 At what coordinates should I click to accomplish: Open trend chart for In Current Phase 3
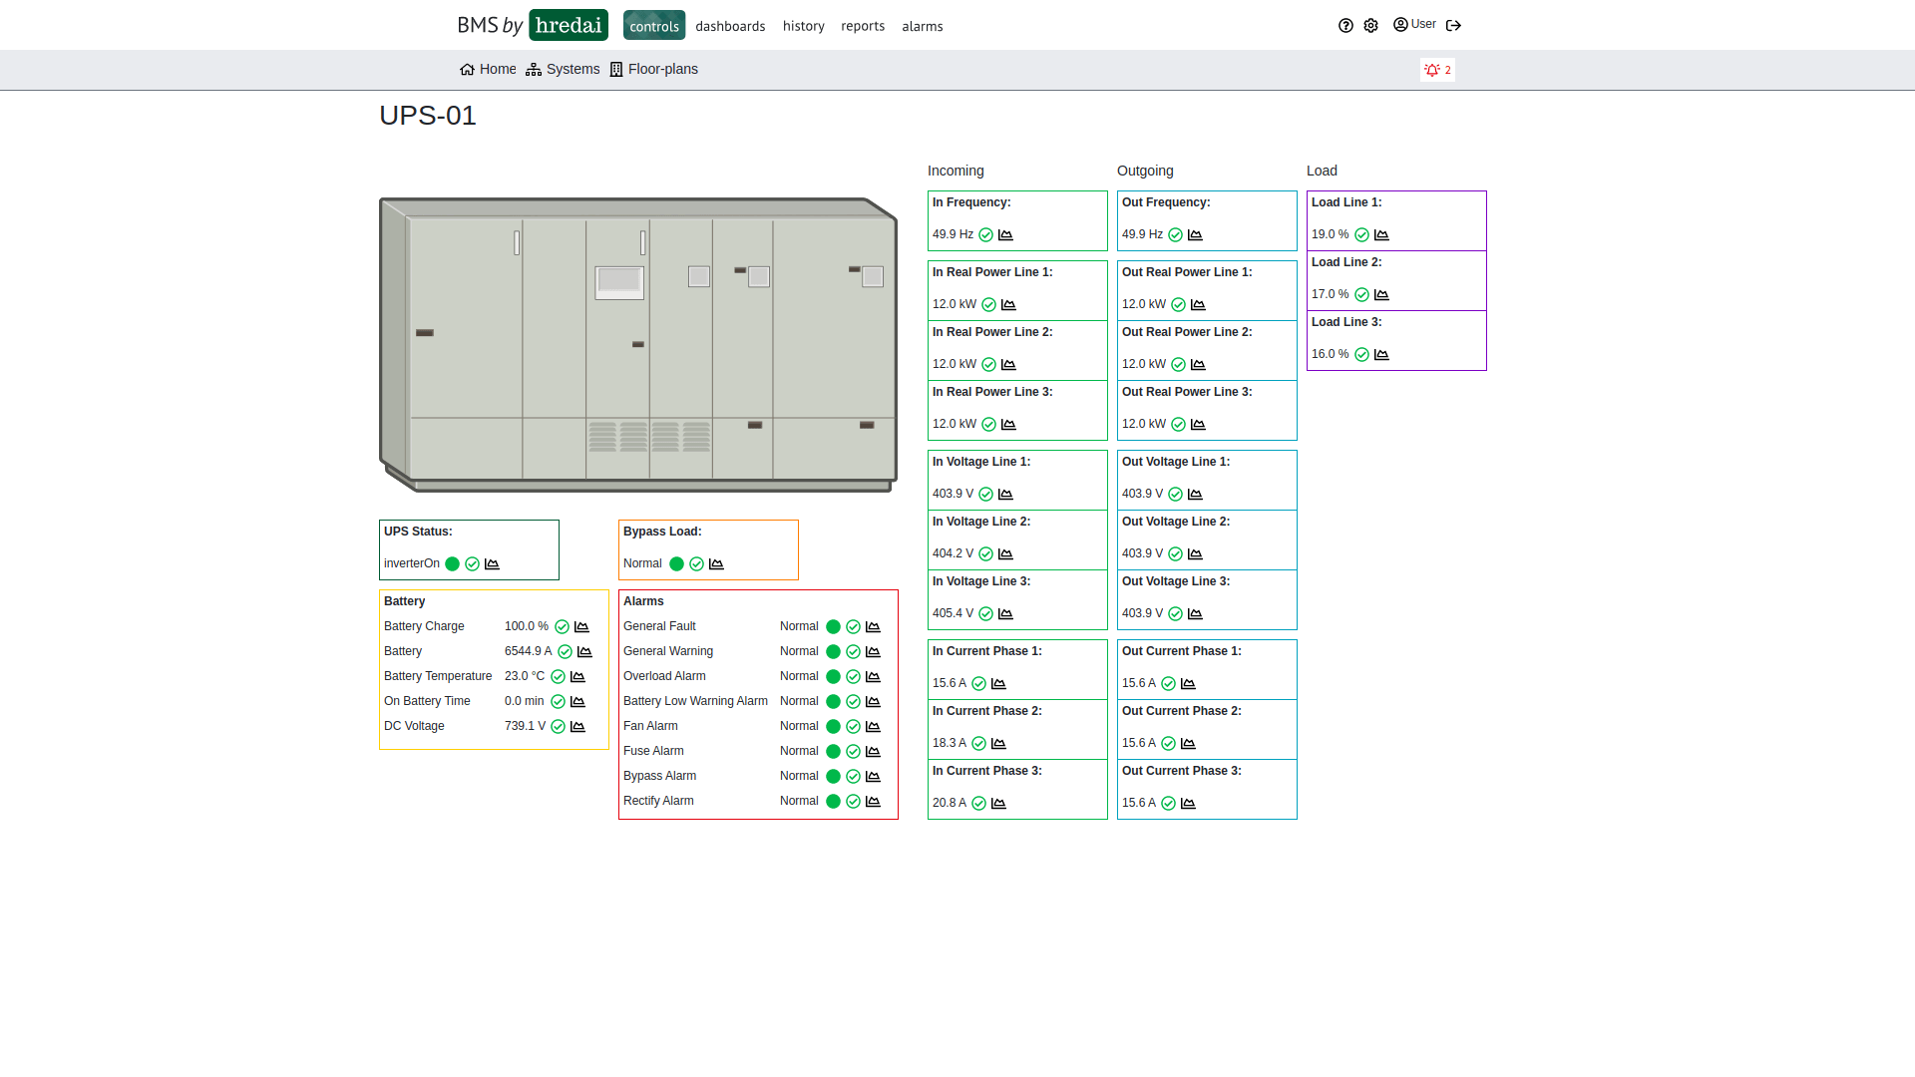[998, 804]
